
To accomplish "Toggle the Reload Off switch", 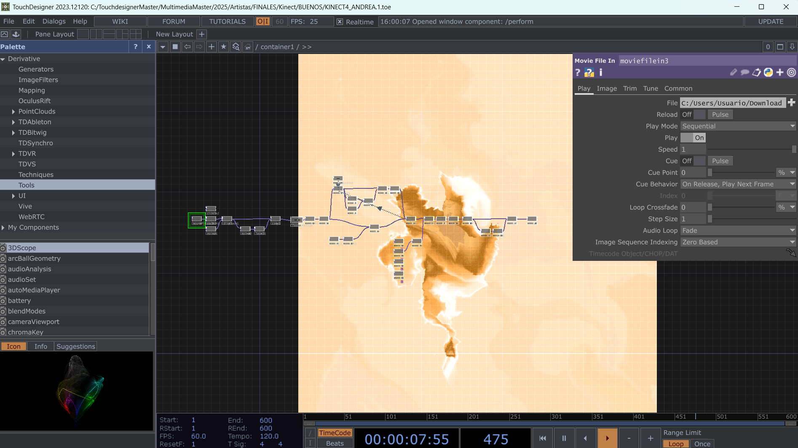I will [693, 115].
